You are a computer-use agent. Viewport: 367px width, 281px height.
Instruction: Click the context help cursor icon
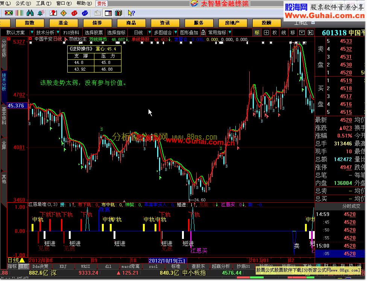click(131, 13)
